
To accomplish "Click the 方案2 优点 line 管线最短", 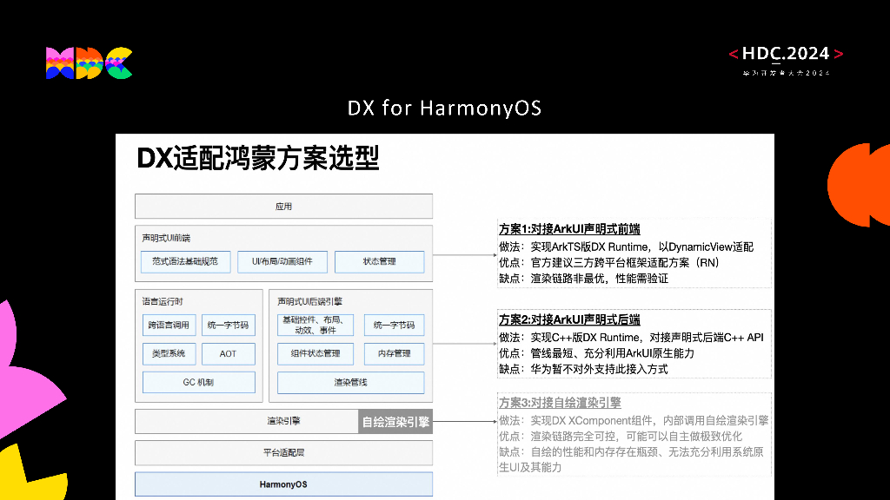I will click(x=596, y=354).
